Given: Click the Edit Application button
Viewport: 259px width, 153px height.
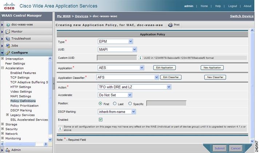Looking at the screenshot, I should [x=164, y=68].
